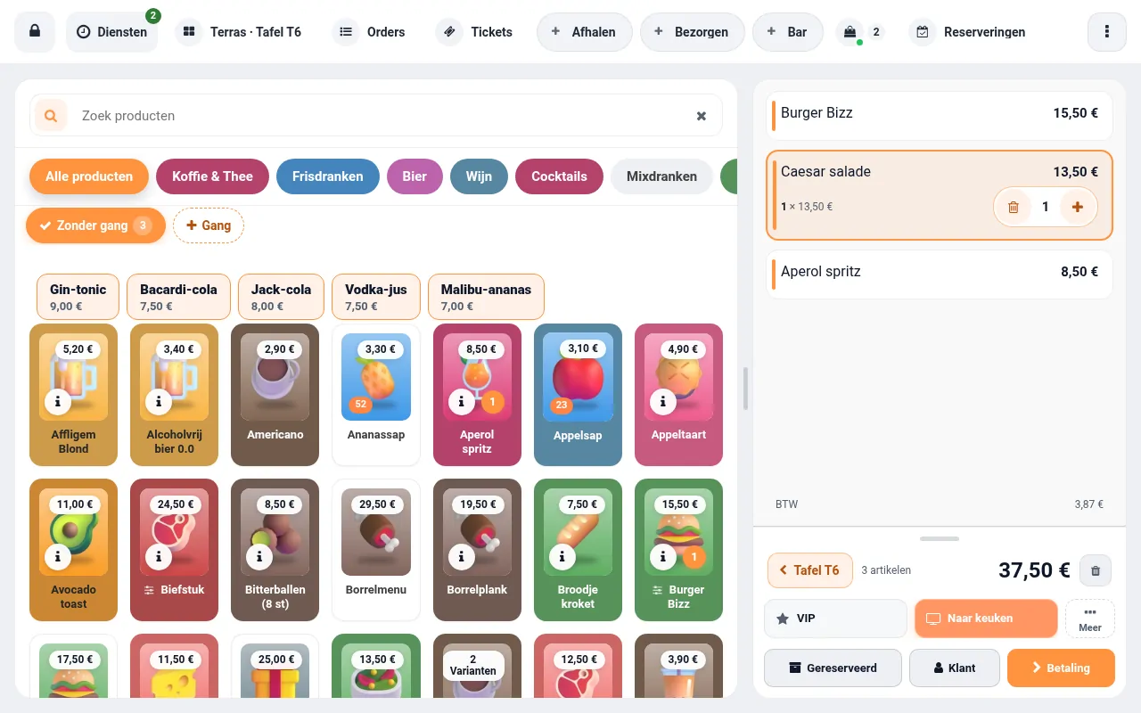Increase Caesar salade quantity with plus

point(1077,207)
